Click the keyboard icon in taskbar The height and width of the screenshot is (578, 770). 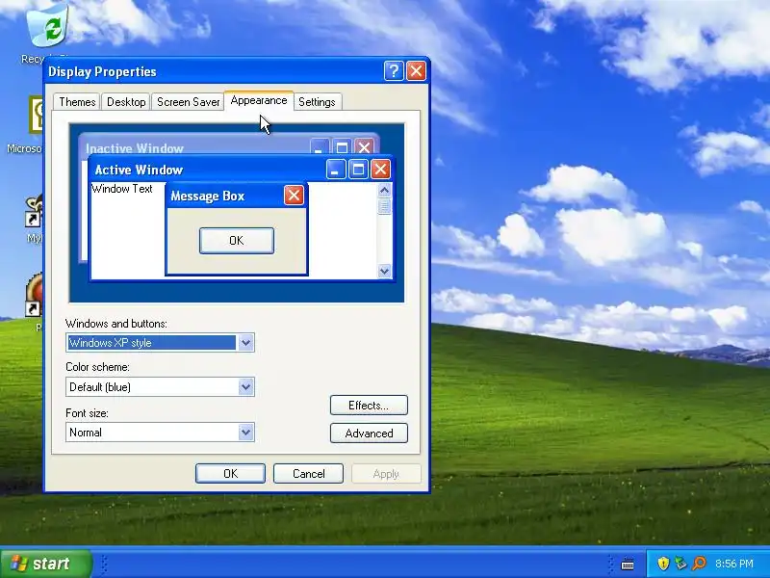coord(628,565)
